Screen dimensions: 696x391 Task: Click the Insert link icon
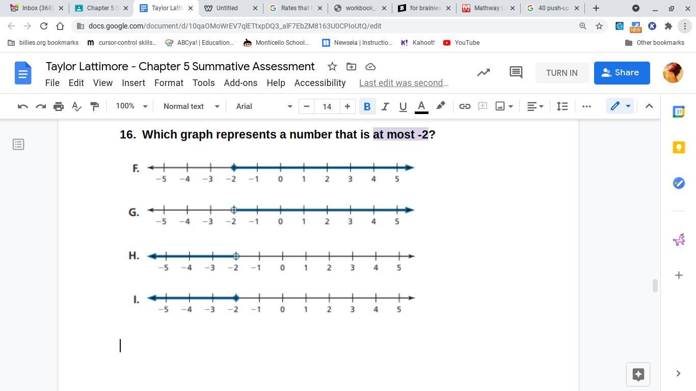(464, 106)
